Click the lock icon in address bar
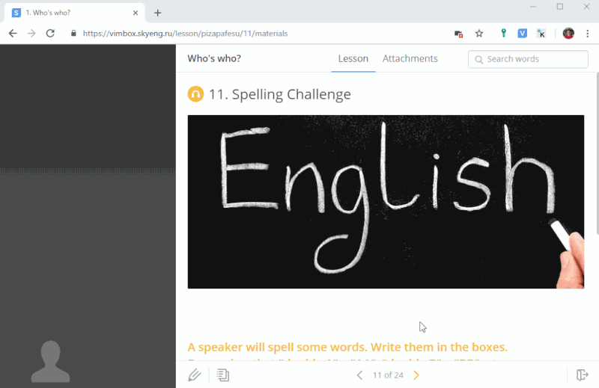The height and width of the screenshot is (388, 599). click(x=73, y=33)
